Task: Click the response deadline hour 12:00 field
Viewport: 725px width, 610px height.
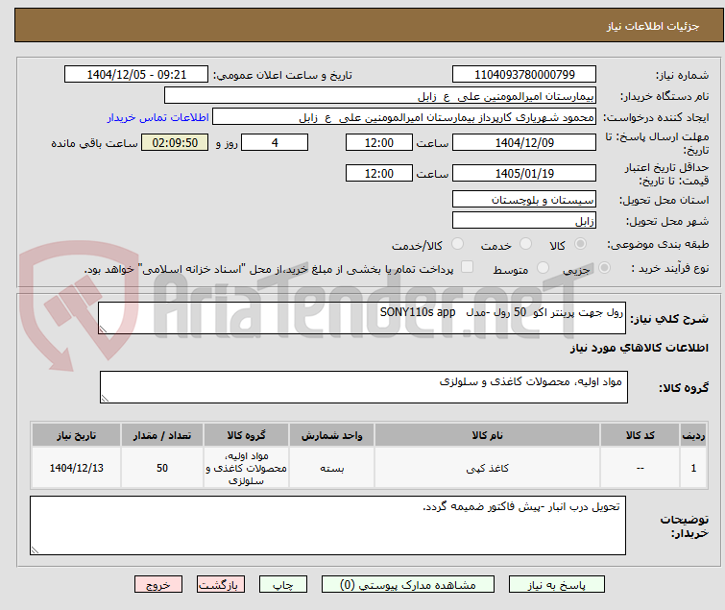Action: (x=379, y=142)
